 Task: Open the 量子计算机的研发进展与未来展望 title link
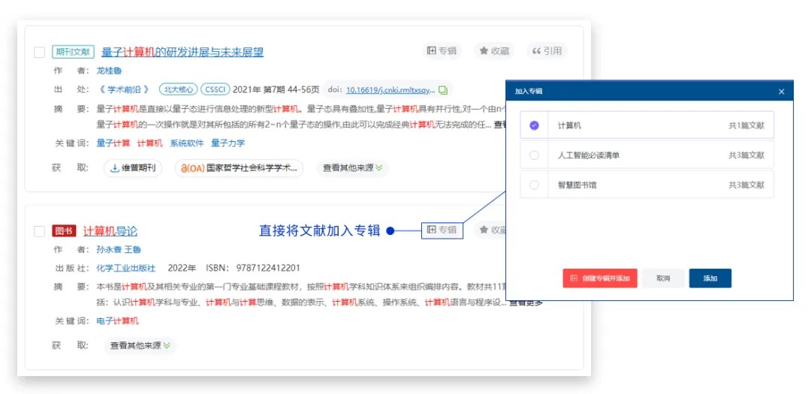click(182, 52)
